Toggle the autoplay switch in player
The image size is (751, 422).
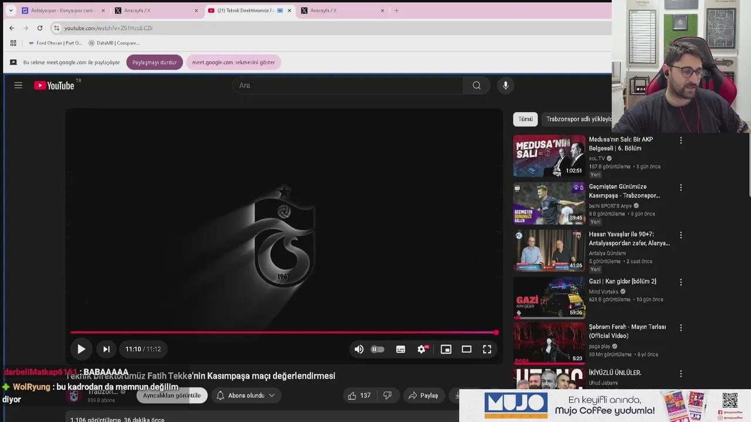pyautogui.click(x=378, y=349)
